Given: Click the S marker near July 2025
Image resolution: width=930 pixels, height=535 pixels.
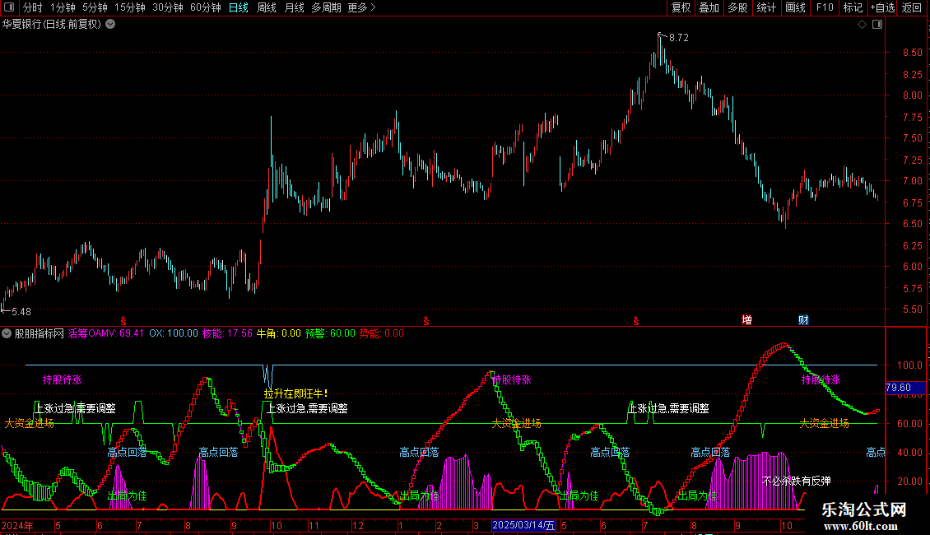Looking at the screenshot, I should click(636, 321).
